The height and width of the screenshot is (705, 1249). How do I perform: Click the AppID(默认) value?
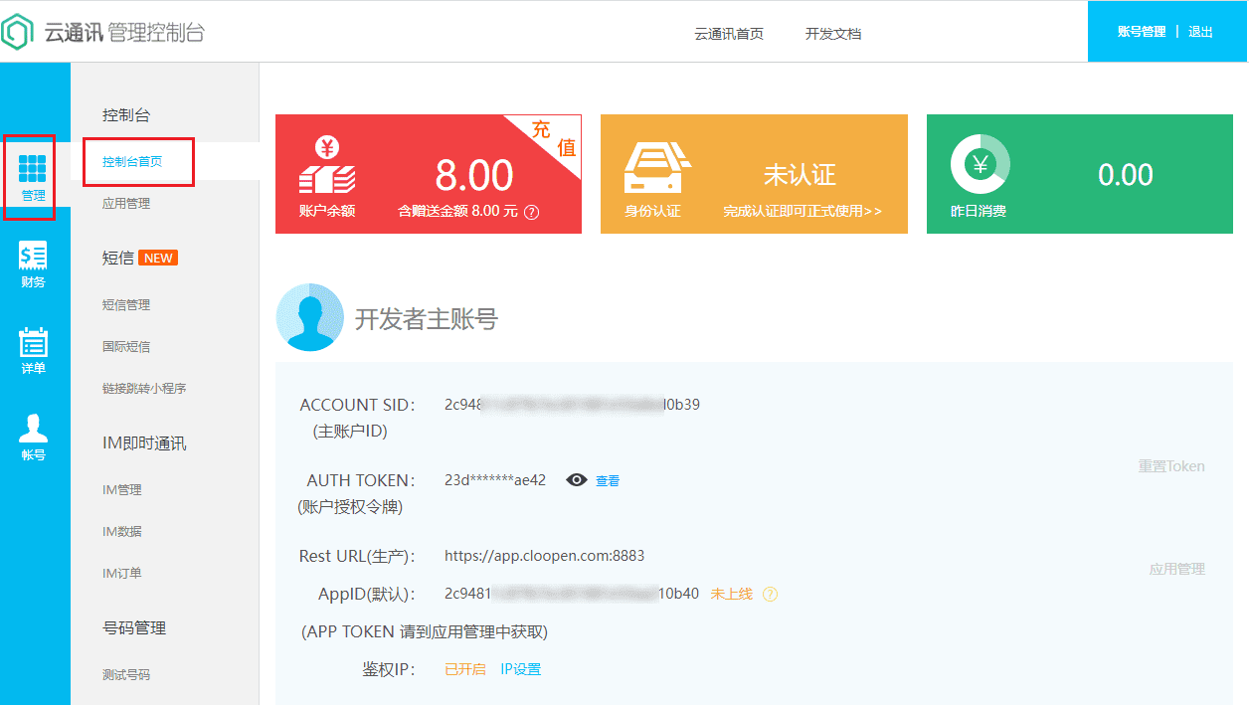(572, 595)
